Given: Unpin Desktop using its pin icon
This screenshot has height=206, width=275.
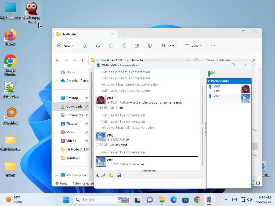Looking at the screenshot, I should pyautogui.click(x=87, y=98).
